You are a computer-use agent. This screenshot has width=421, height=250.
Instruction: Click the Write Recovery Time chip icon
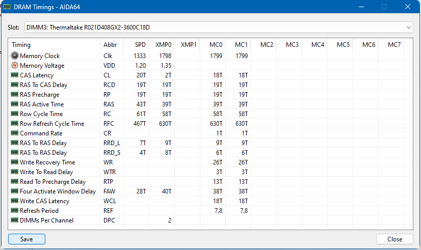(14, 162)
